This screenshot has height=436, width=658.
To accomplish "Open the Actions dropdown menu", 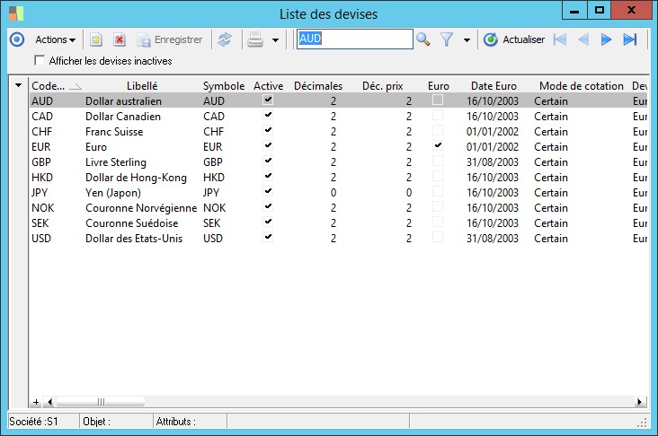I will (55, 39).
